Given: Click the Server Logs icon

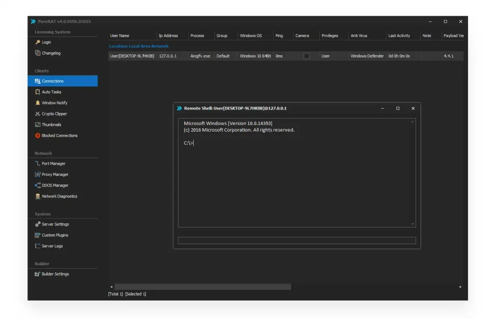Looking at the screenshot, I should click(x=37, y=246).
